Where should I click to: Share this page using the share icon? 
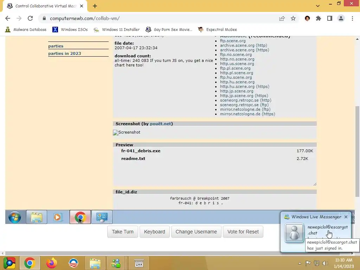coord(282,18)
